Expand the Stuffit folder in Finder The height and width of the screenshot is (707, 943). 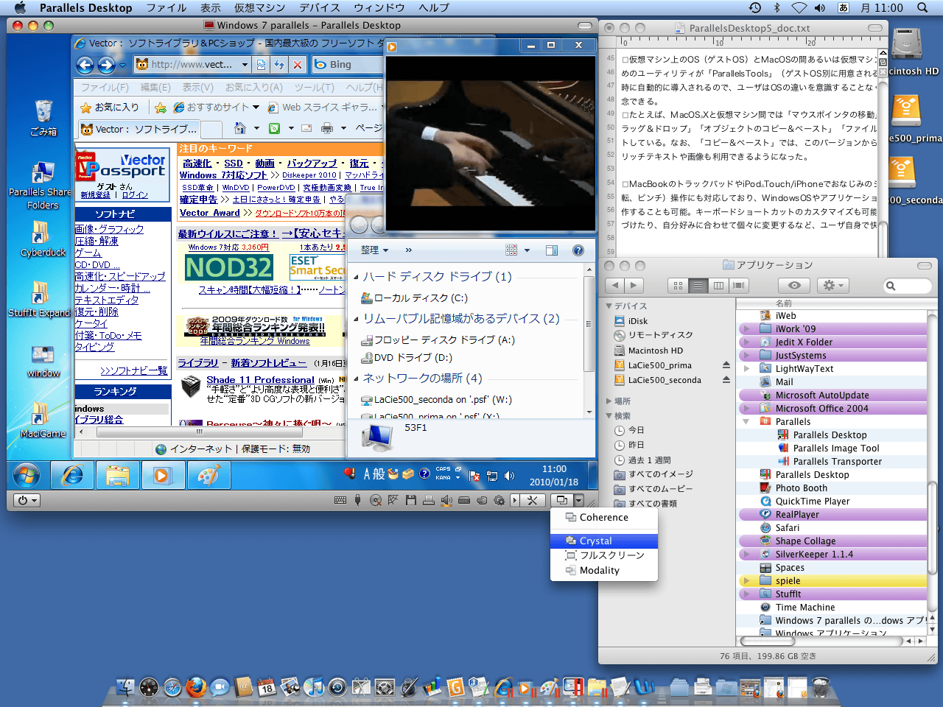pyautogui.click(x=746, y=594)
